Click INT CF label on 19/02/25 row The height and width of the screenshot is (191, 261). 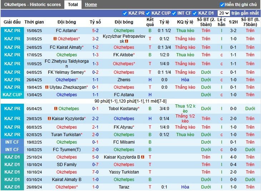click(x=12, y=142)
